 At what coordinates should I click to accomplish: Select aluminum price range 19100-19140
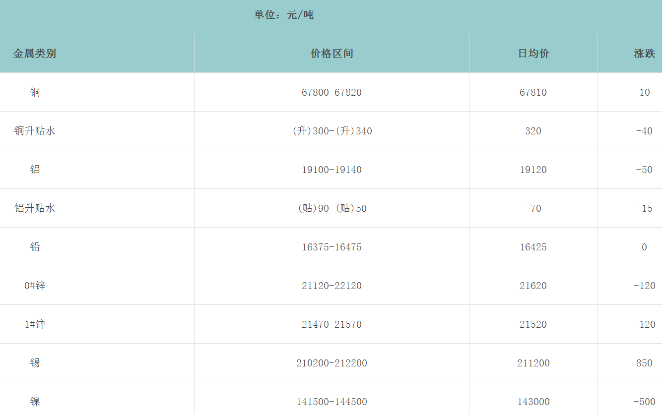pyautogui.click(x=331, y=170)
